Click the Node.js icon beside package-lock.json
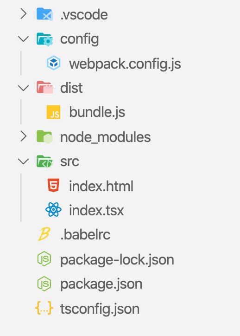The image size is (240, 336). [x=44, y=259]
